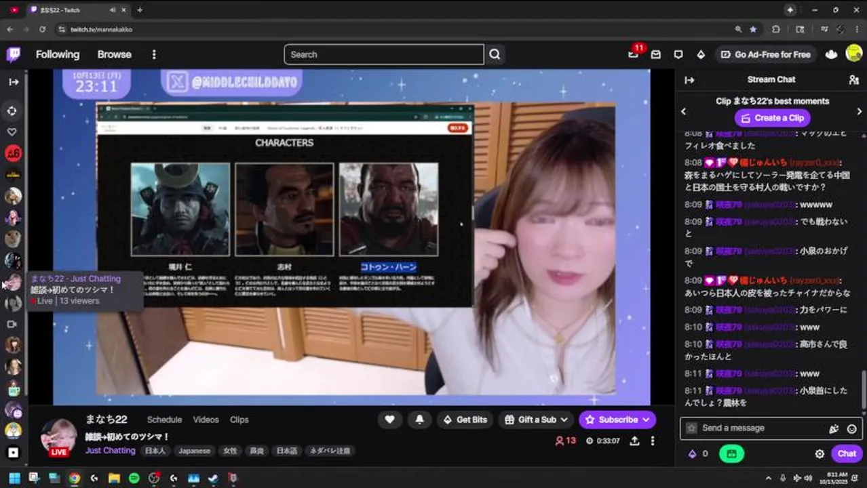Click the sidebar heart followed icon

(x=12, y=131)
